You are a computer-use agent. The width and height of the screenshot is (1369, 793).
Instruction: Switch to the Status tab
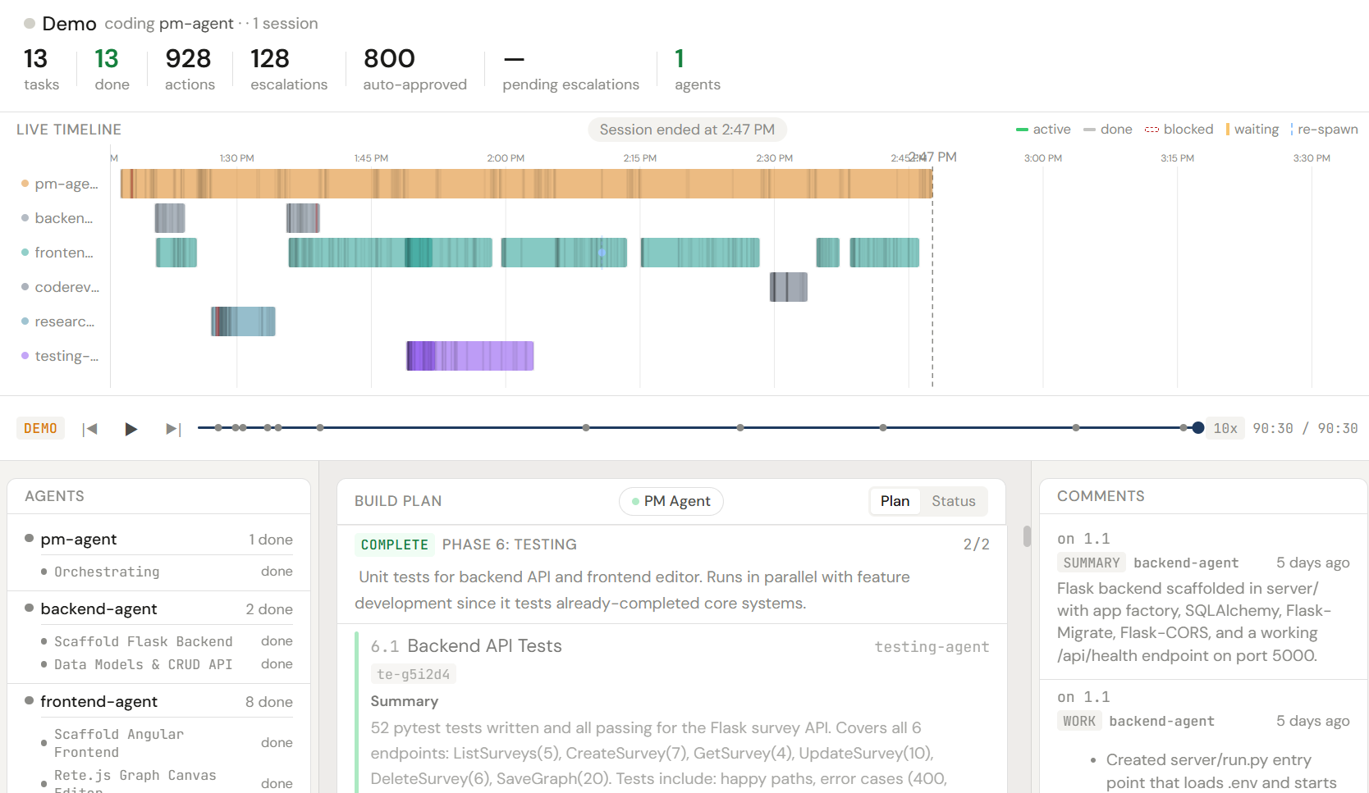[x=953, y=501]
